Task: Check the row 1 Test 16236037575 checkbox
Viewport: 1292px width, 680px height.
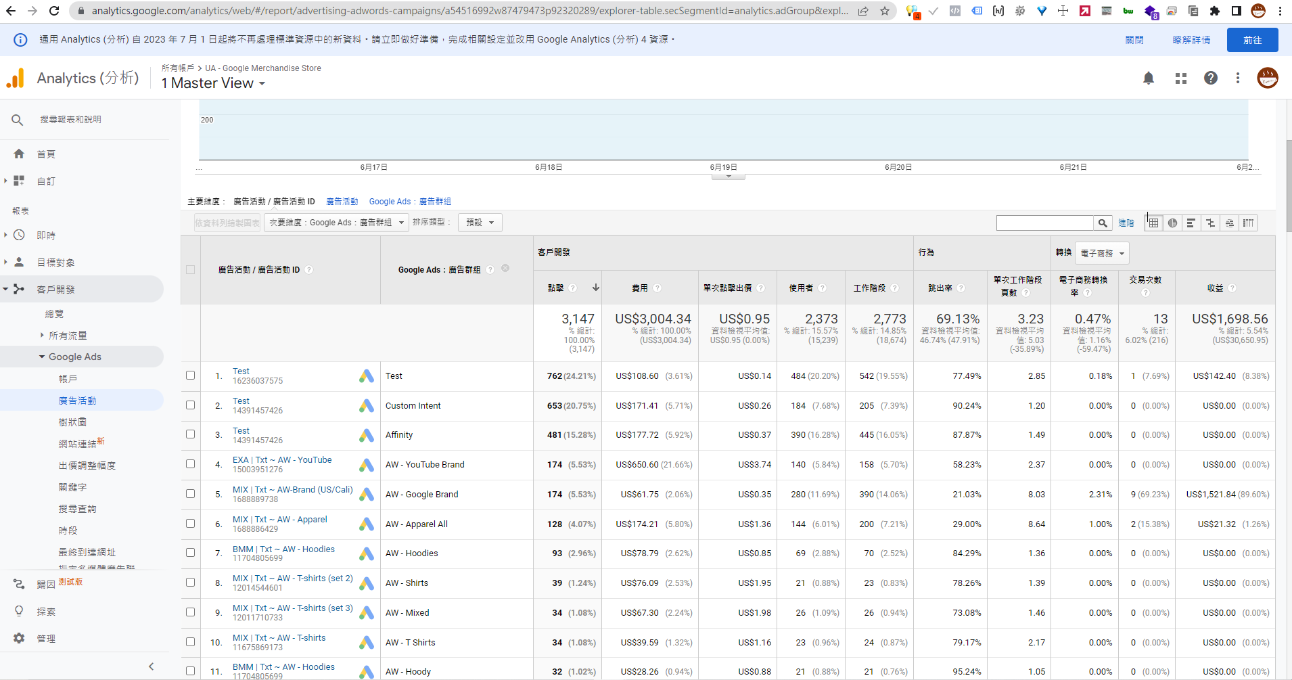Action: [190, 376]
